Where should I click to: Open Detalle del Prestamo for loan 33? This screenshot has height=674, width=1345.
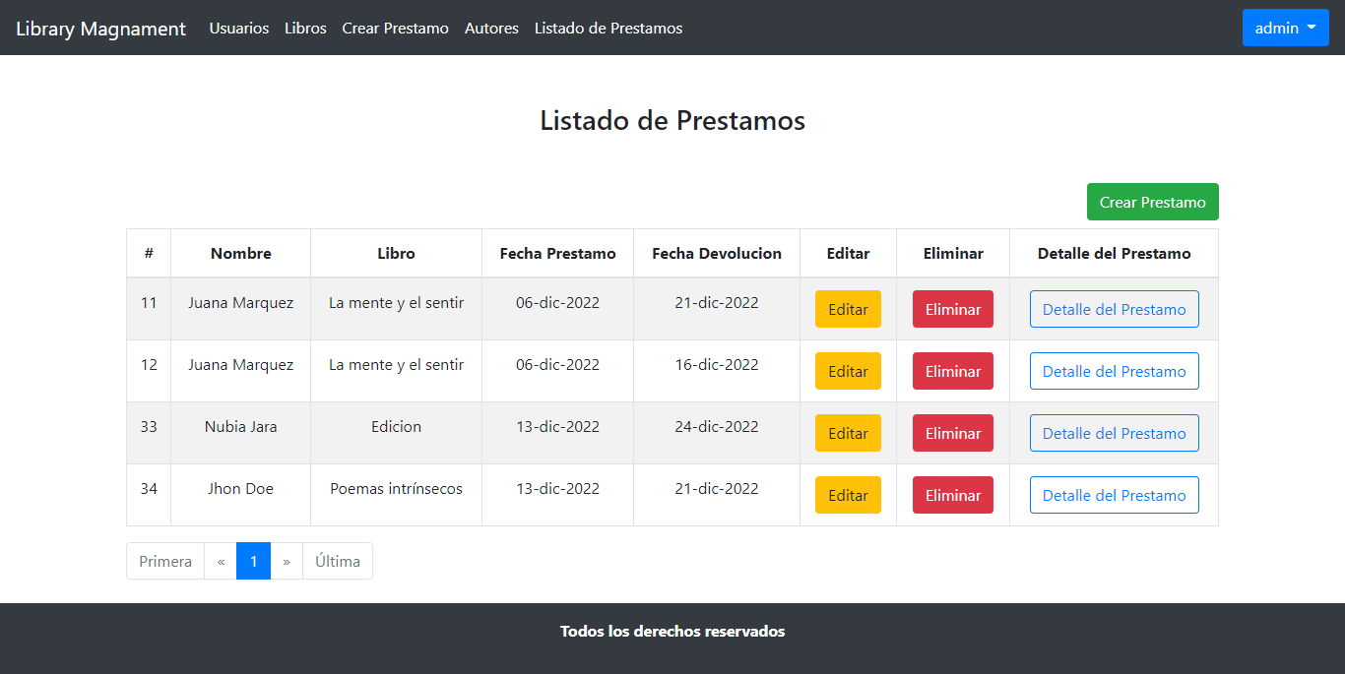coord(1115,433)
